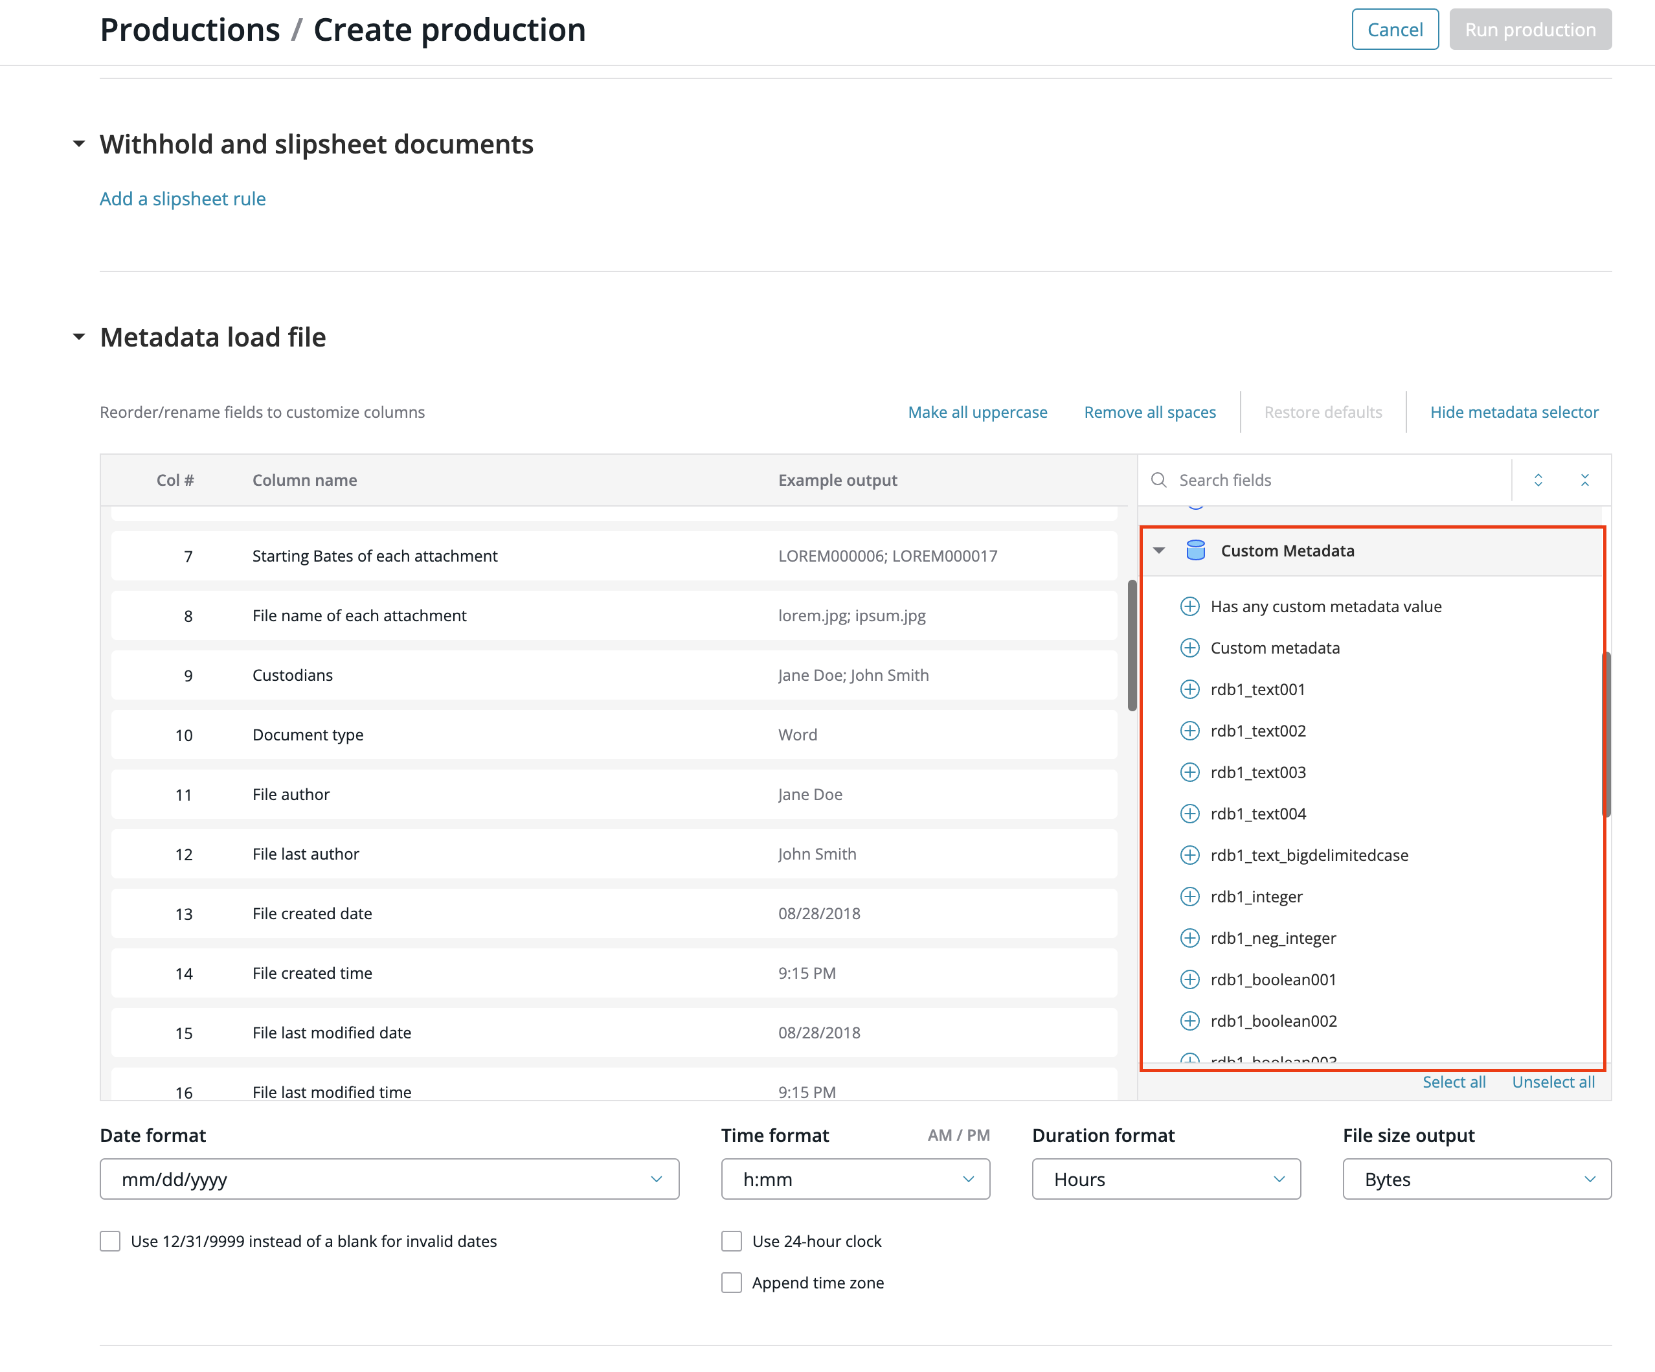Screen dimensions: 1655x1372
Task: Open the Date format dropdown
Action: [x=389, y=1179]
